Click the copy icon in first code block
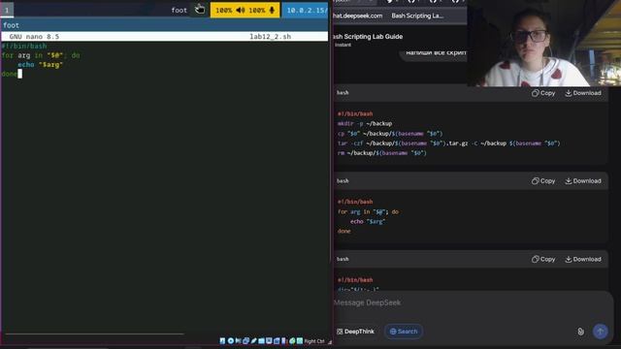621x349 pixels. [x=535, y=93]
